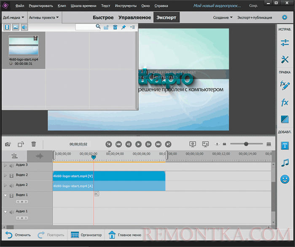Click the Отменить undo button
Screen dimensions: 295x247
pos(18,235)
